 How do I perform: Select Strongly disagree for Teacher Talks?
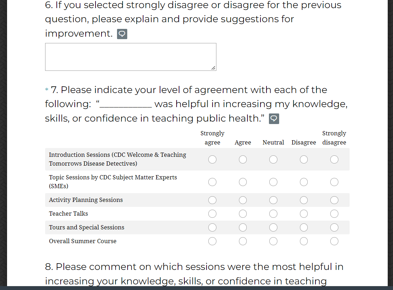(334, 214)
